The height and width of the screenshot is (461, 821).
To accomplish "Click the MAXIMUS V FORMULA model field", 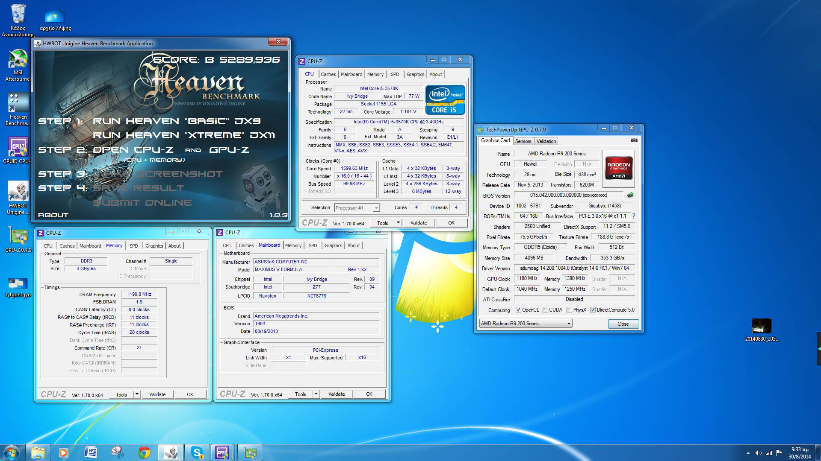I will point(293,270).
